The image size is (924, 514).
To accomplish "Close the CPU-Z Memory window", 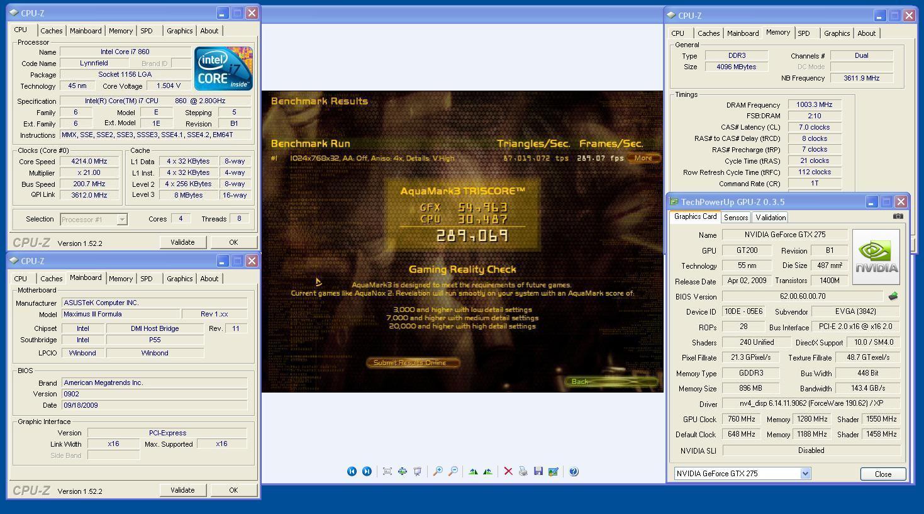I will click(909, 16).
